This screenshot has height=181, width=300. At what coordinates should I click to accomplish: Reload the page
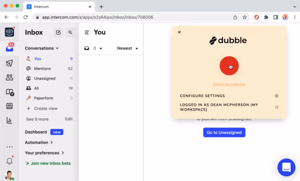pos(26,17)
